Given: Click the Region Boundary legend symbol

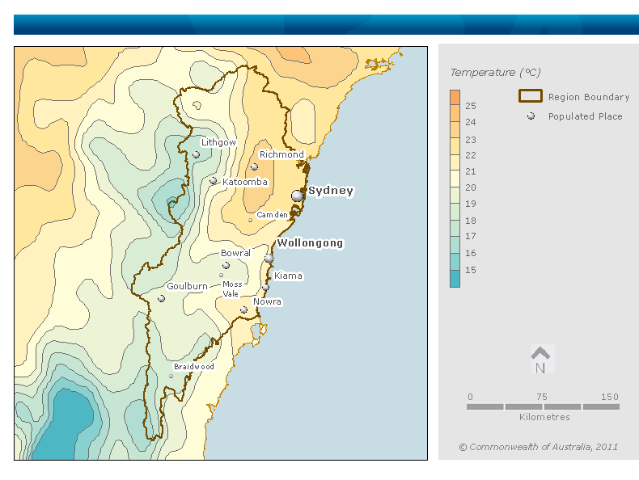Looking at the screenshot, I should click(x=530, y=96).
